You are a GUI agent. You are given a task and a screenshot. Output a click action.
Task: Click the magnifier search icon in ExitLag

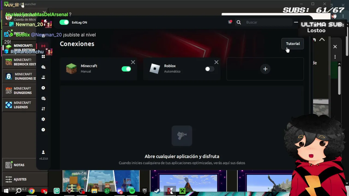coord(239,22)
